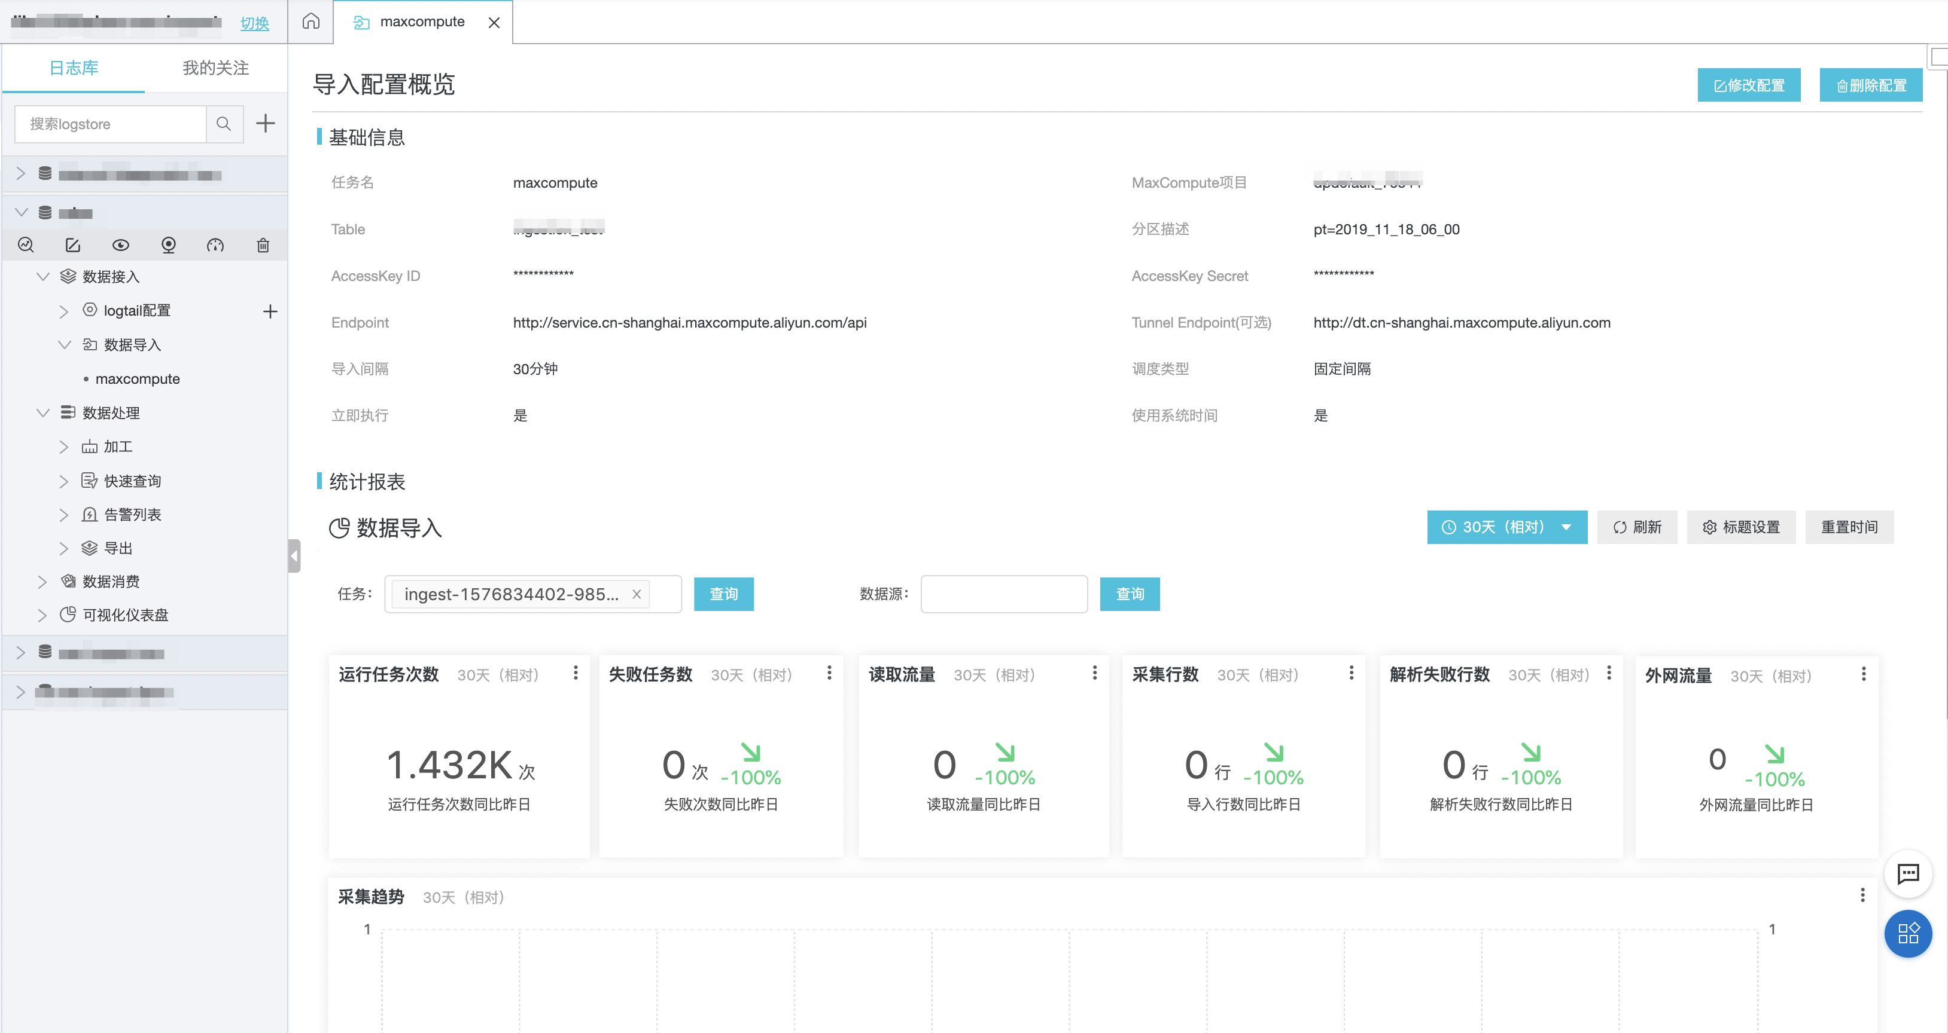Switch to the 我的关注 tab
1948x1033 pixels.
pyautogui.click(x=215, y=68)
